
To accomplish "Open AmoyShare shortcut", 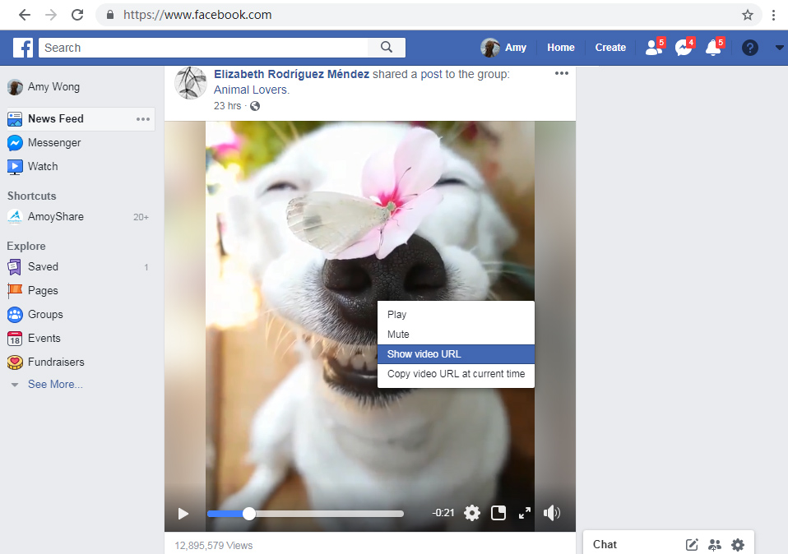I will 46,216.
